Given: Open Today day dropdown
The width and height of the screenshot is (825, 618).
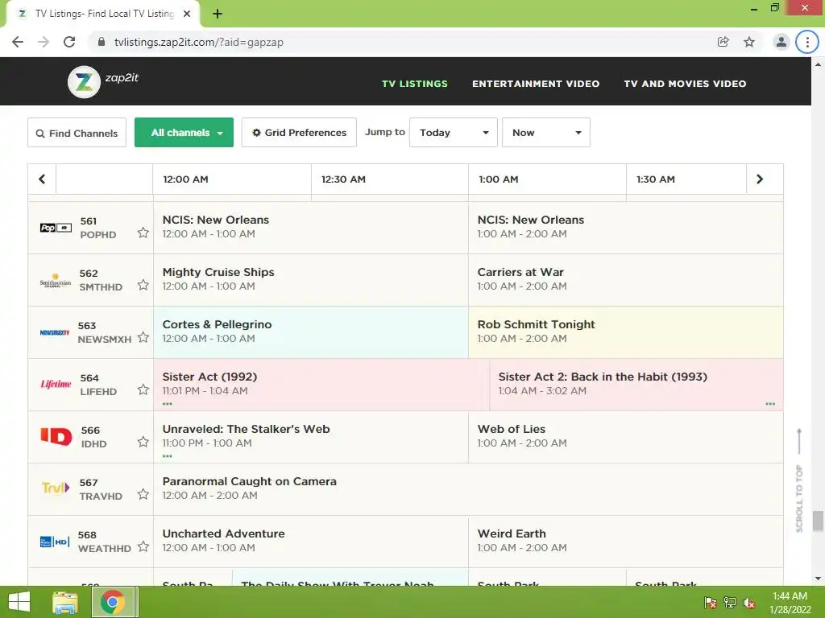Looking at the screenshot, I should tap(453, 133).
